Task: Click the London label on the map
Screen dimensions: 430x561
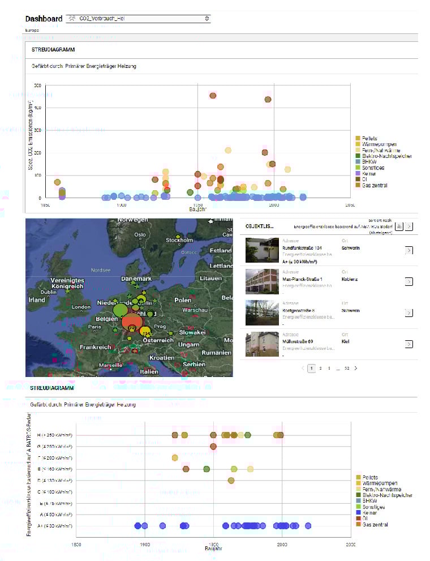Action: [81, 307]
